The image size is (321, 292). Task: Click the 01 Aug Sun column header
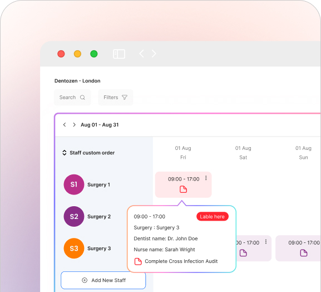click(303, 153)
